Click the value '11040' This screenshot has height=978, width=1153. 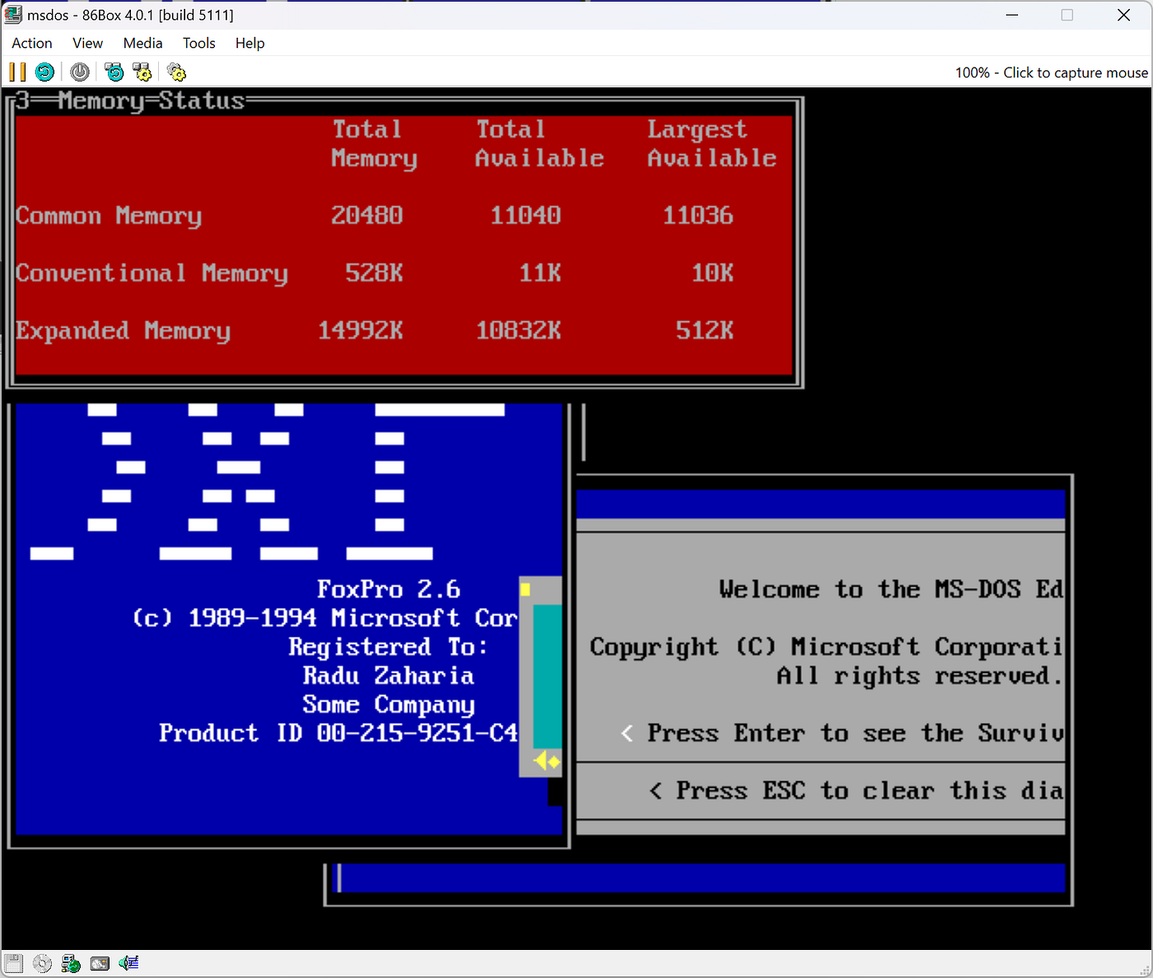[x=525, y=216]
